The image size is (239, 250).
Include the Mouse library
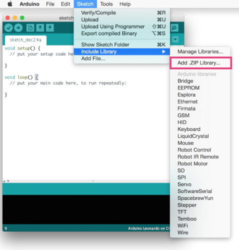[200, 143]
